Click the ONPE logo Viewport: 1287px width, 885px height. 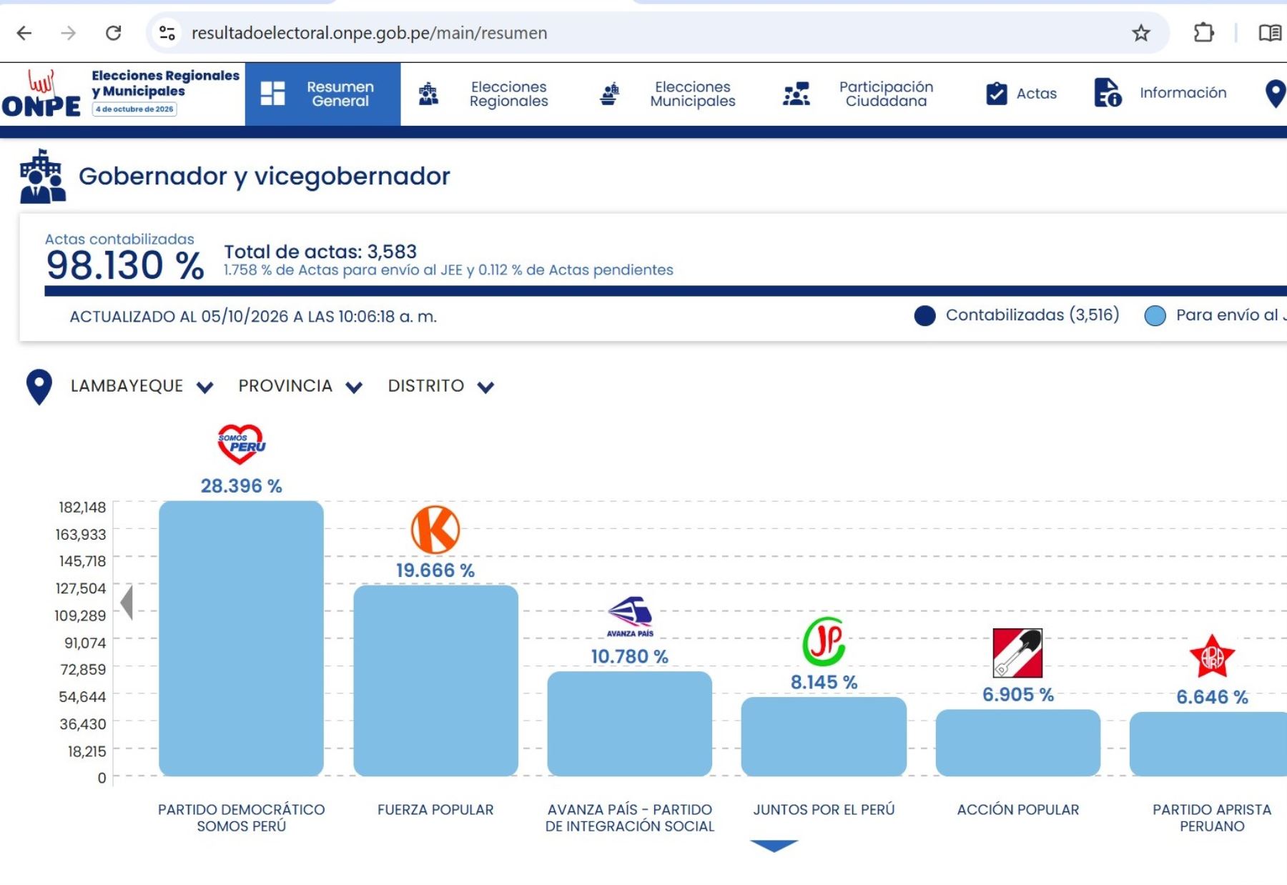(41, 93)
